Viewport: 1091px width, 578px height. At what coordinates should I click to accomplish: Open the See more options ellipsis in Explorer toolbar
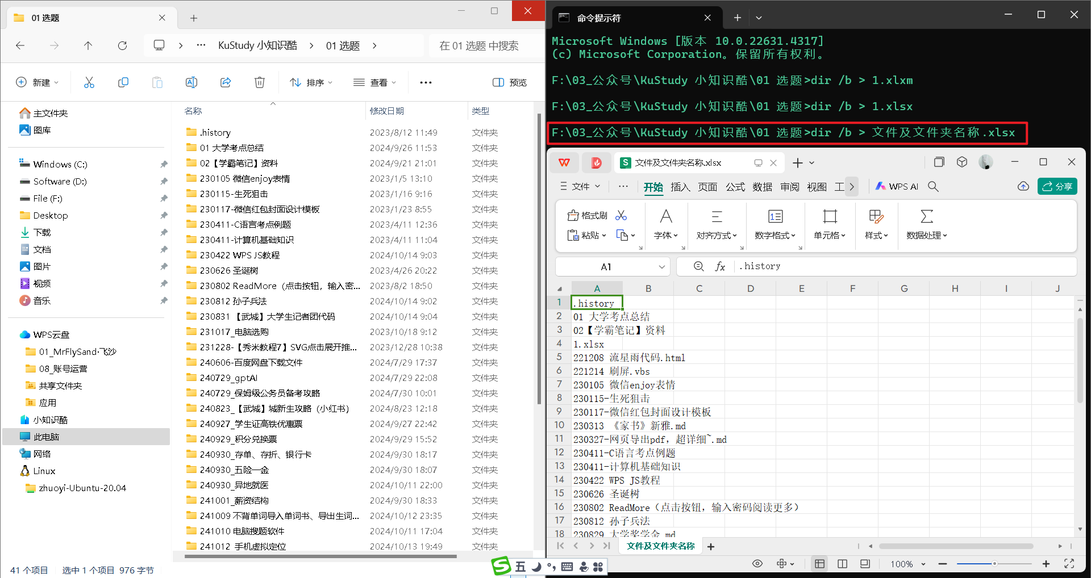[426, 82]
